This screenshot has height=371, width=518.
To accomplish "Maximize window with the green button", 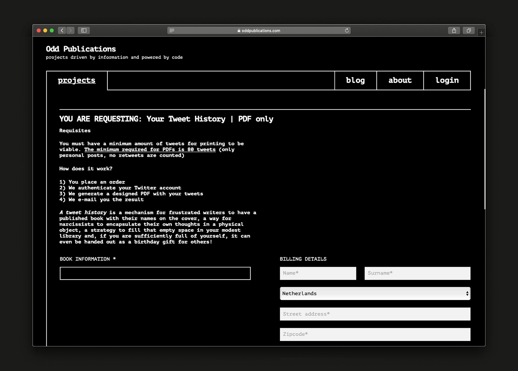I will click(x=52, y=30).
